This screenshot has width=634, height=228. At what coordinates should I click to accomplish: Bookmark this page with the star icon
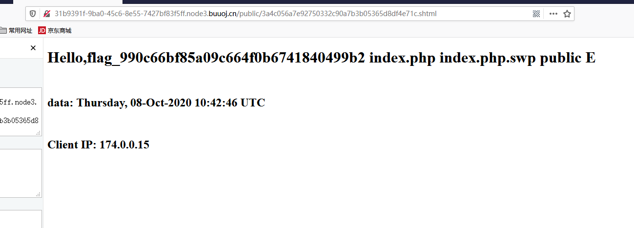pos(567,14)
